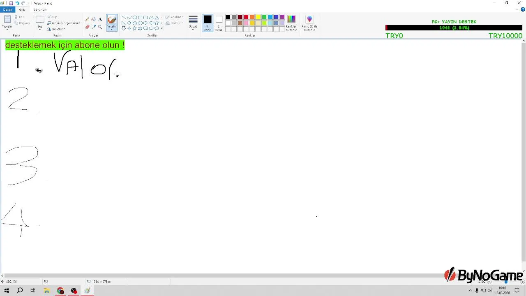
Task: Switch to the Görünüm tab
Action: point(40,9)
